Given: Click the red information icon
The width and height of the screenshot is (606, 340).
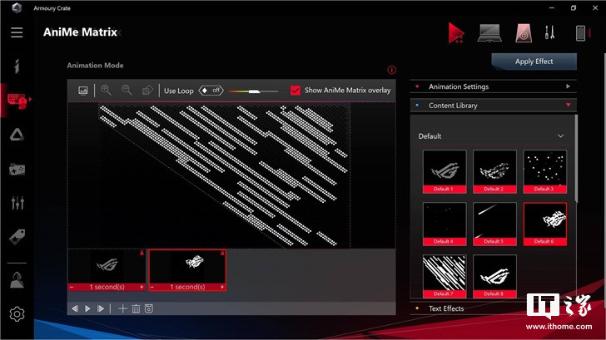Looking at the screenshot, I should point(392,70).
